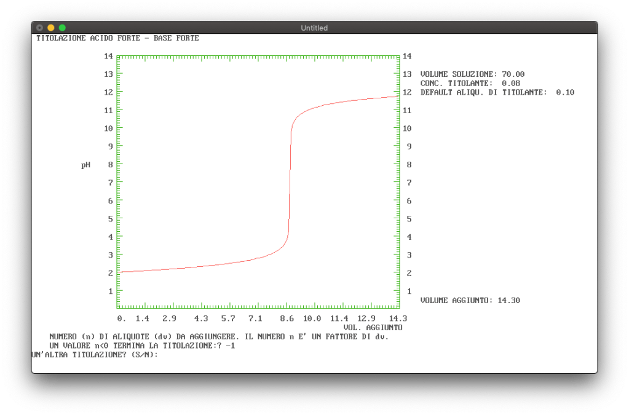Click the entered "-1" value after "TITOLAZIONE:?"
The image size is (629, 415).
[x=230, y=346]
